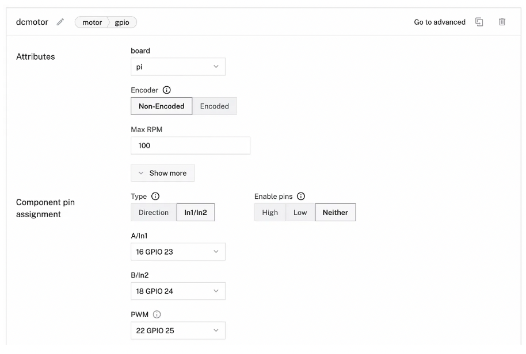Open the A/In1 pin dropdown
Image resolution: width=526 pixels, height=354 pixels.
pyautogui.click(x=178, y=252)
